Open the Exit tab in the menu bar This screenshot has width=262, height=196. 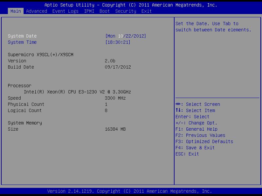(x=146, y=11)
